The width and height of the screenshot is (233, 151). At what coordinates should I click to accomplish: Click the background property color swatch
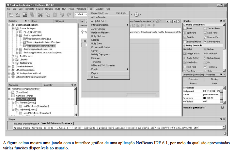pyautogui.click(x=205, y=91)
